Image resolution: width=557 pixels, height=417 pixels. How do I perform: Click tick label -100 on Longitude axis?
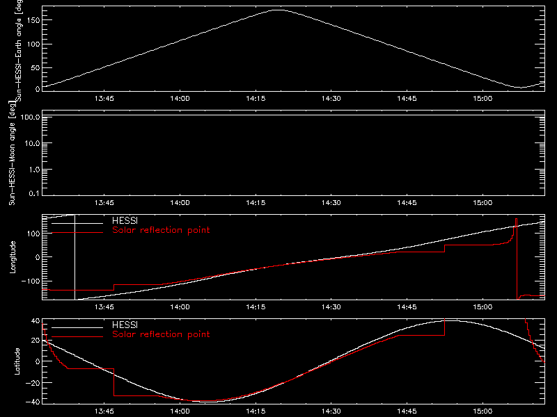(x=31, y=281)
